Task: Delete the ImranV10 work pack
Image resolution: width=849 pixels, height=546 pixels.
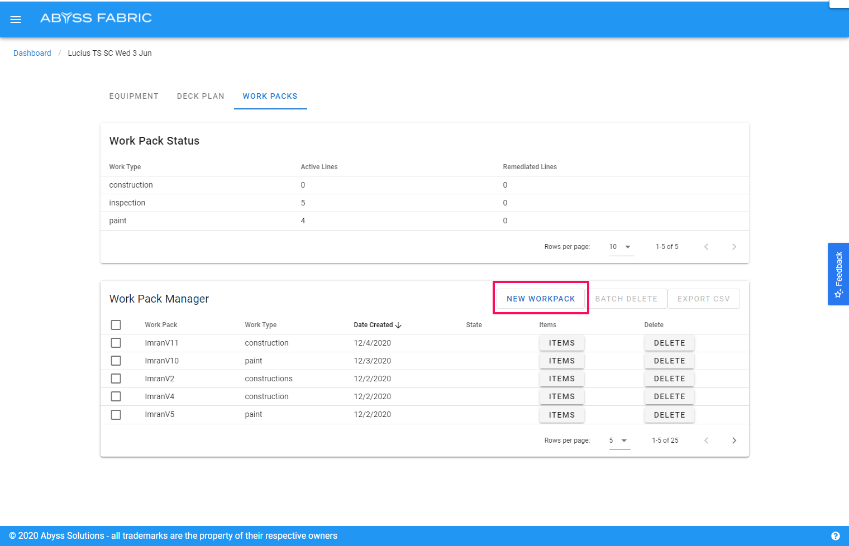Action: (x=669, y=361)
